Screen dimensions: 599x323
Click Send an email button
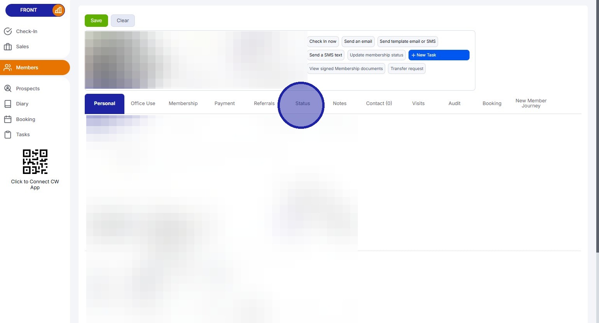click(x=358, y=42)
